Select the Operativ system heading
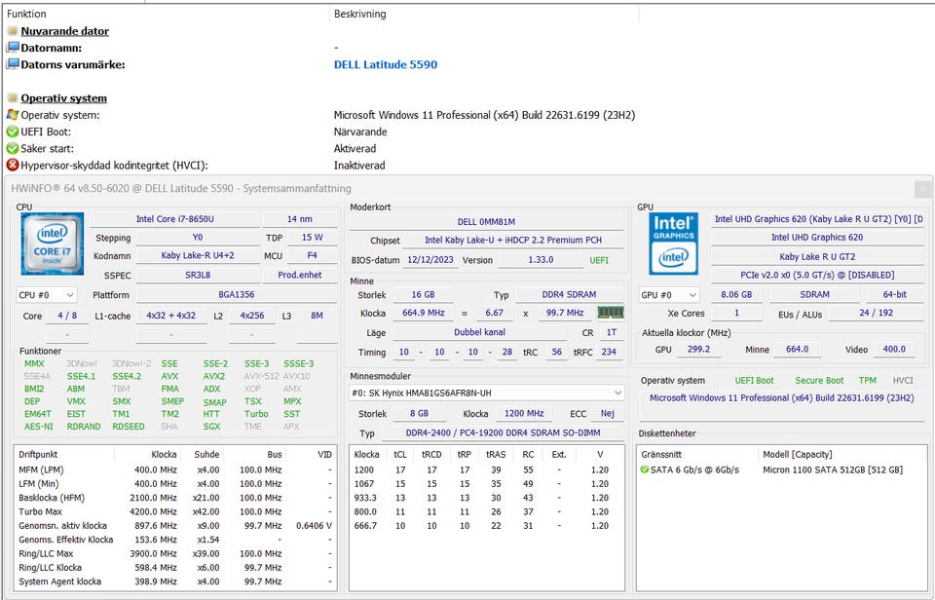This screenshot has width=935, height=600. click(64, 98)
